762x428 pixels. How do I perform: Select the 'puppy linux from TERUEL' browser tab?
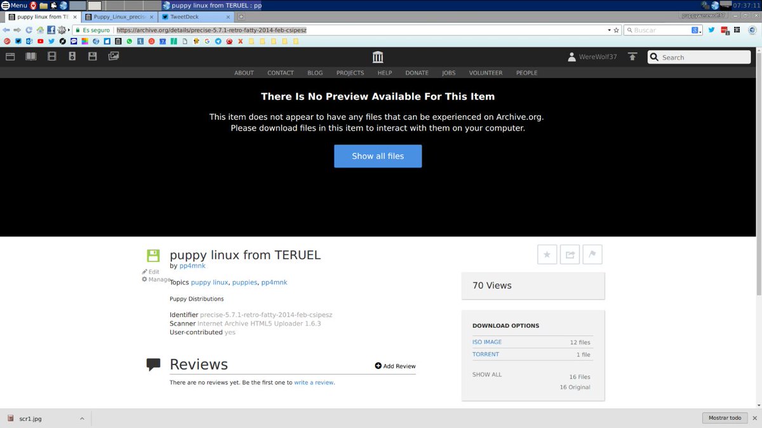[41, 17]
